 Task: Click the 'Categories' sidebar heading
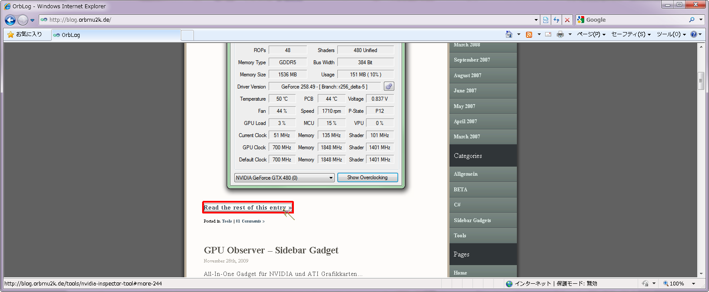pyautogui.click(x=468, y=156)
